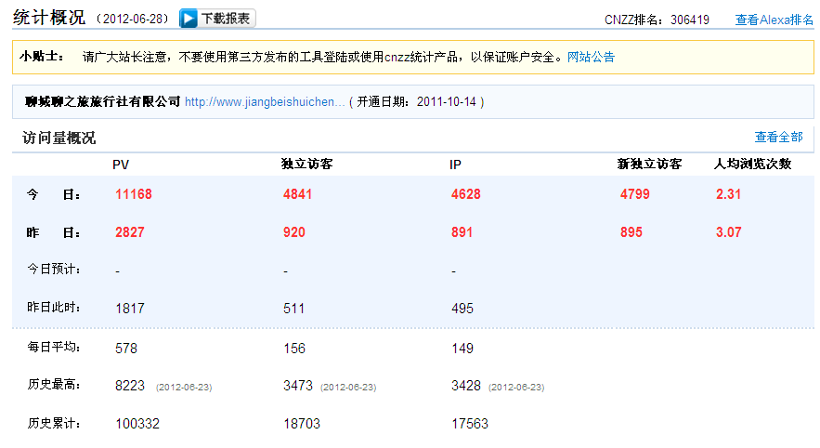Screen dimensions: 820x448
Task: Open the 查看Alexa排名 link
Action: (x=774, y=20)
